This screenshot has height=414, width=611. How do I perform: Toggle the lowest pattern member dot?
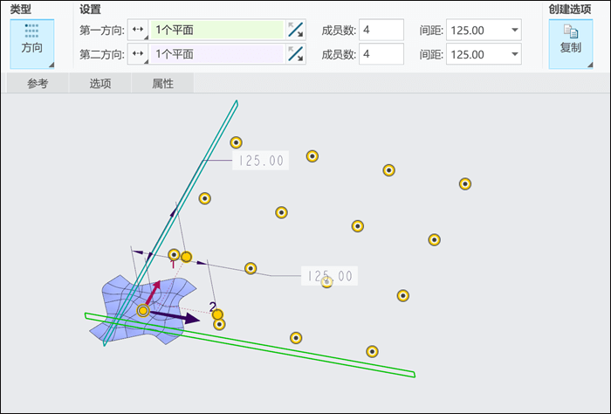[372, 352]
